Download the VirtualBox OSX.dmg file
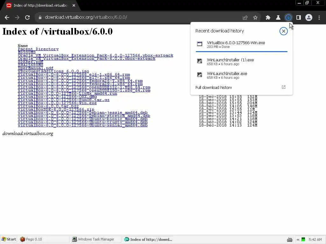Screen dimensions: 326x244 coord(57,97)
